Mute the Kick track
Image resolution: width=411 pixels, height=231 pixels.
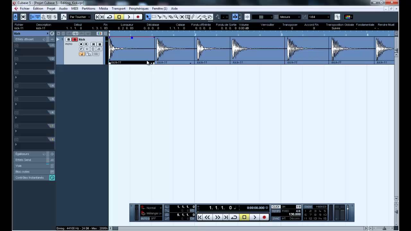68,39
